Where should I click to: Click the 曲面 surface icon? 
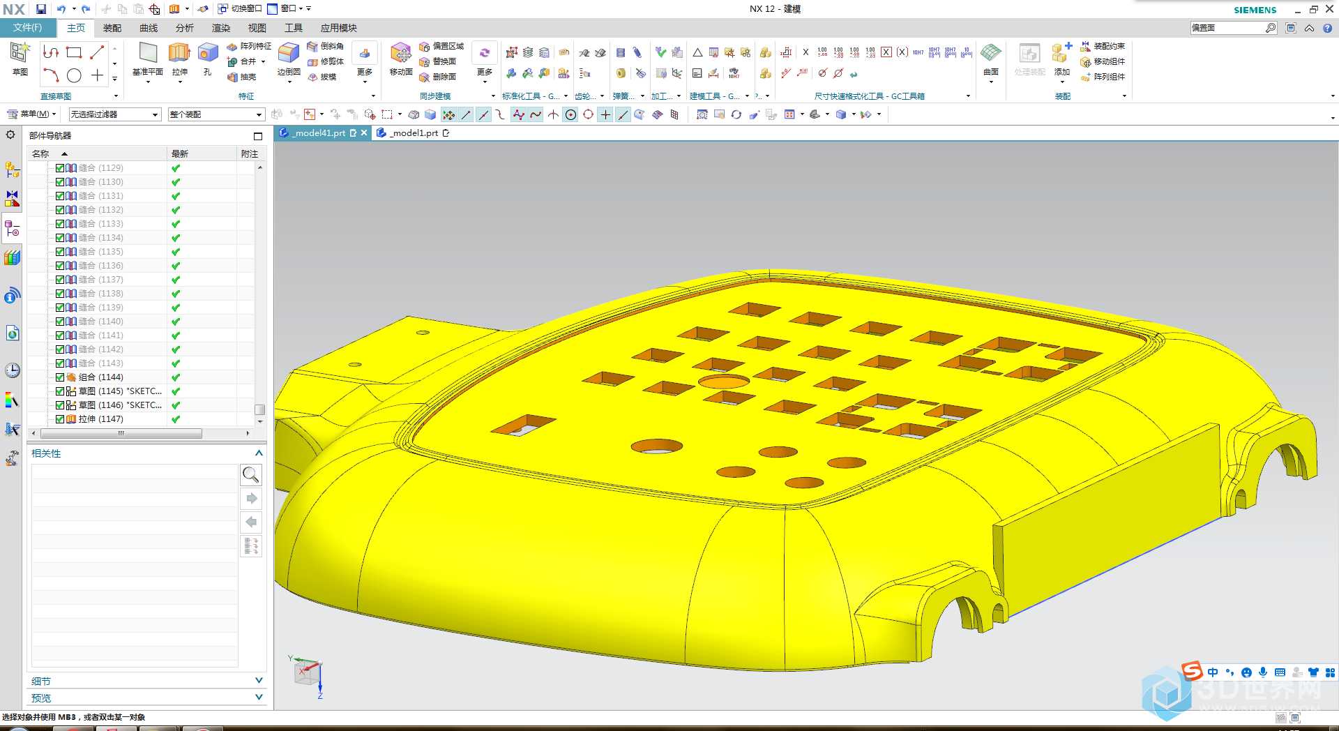[991, 53]
